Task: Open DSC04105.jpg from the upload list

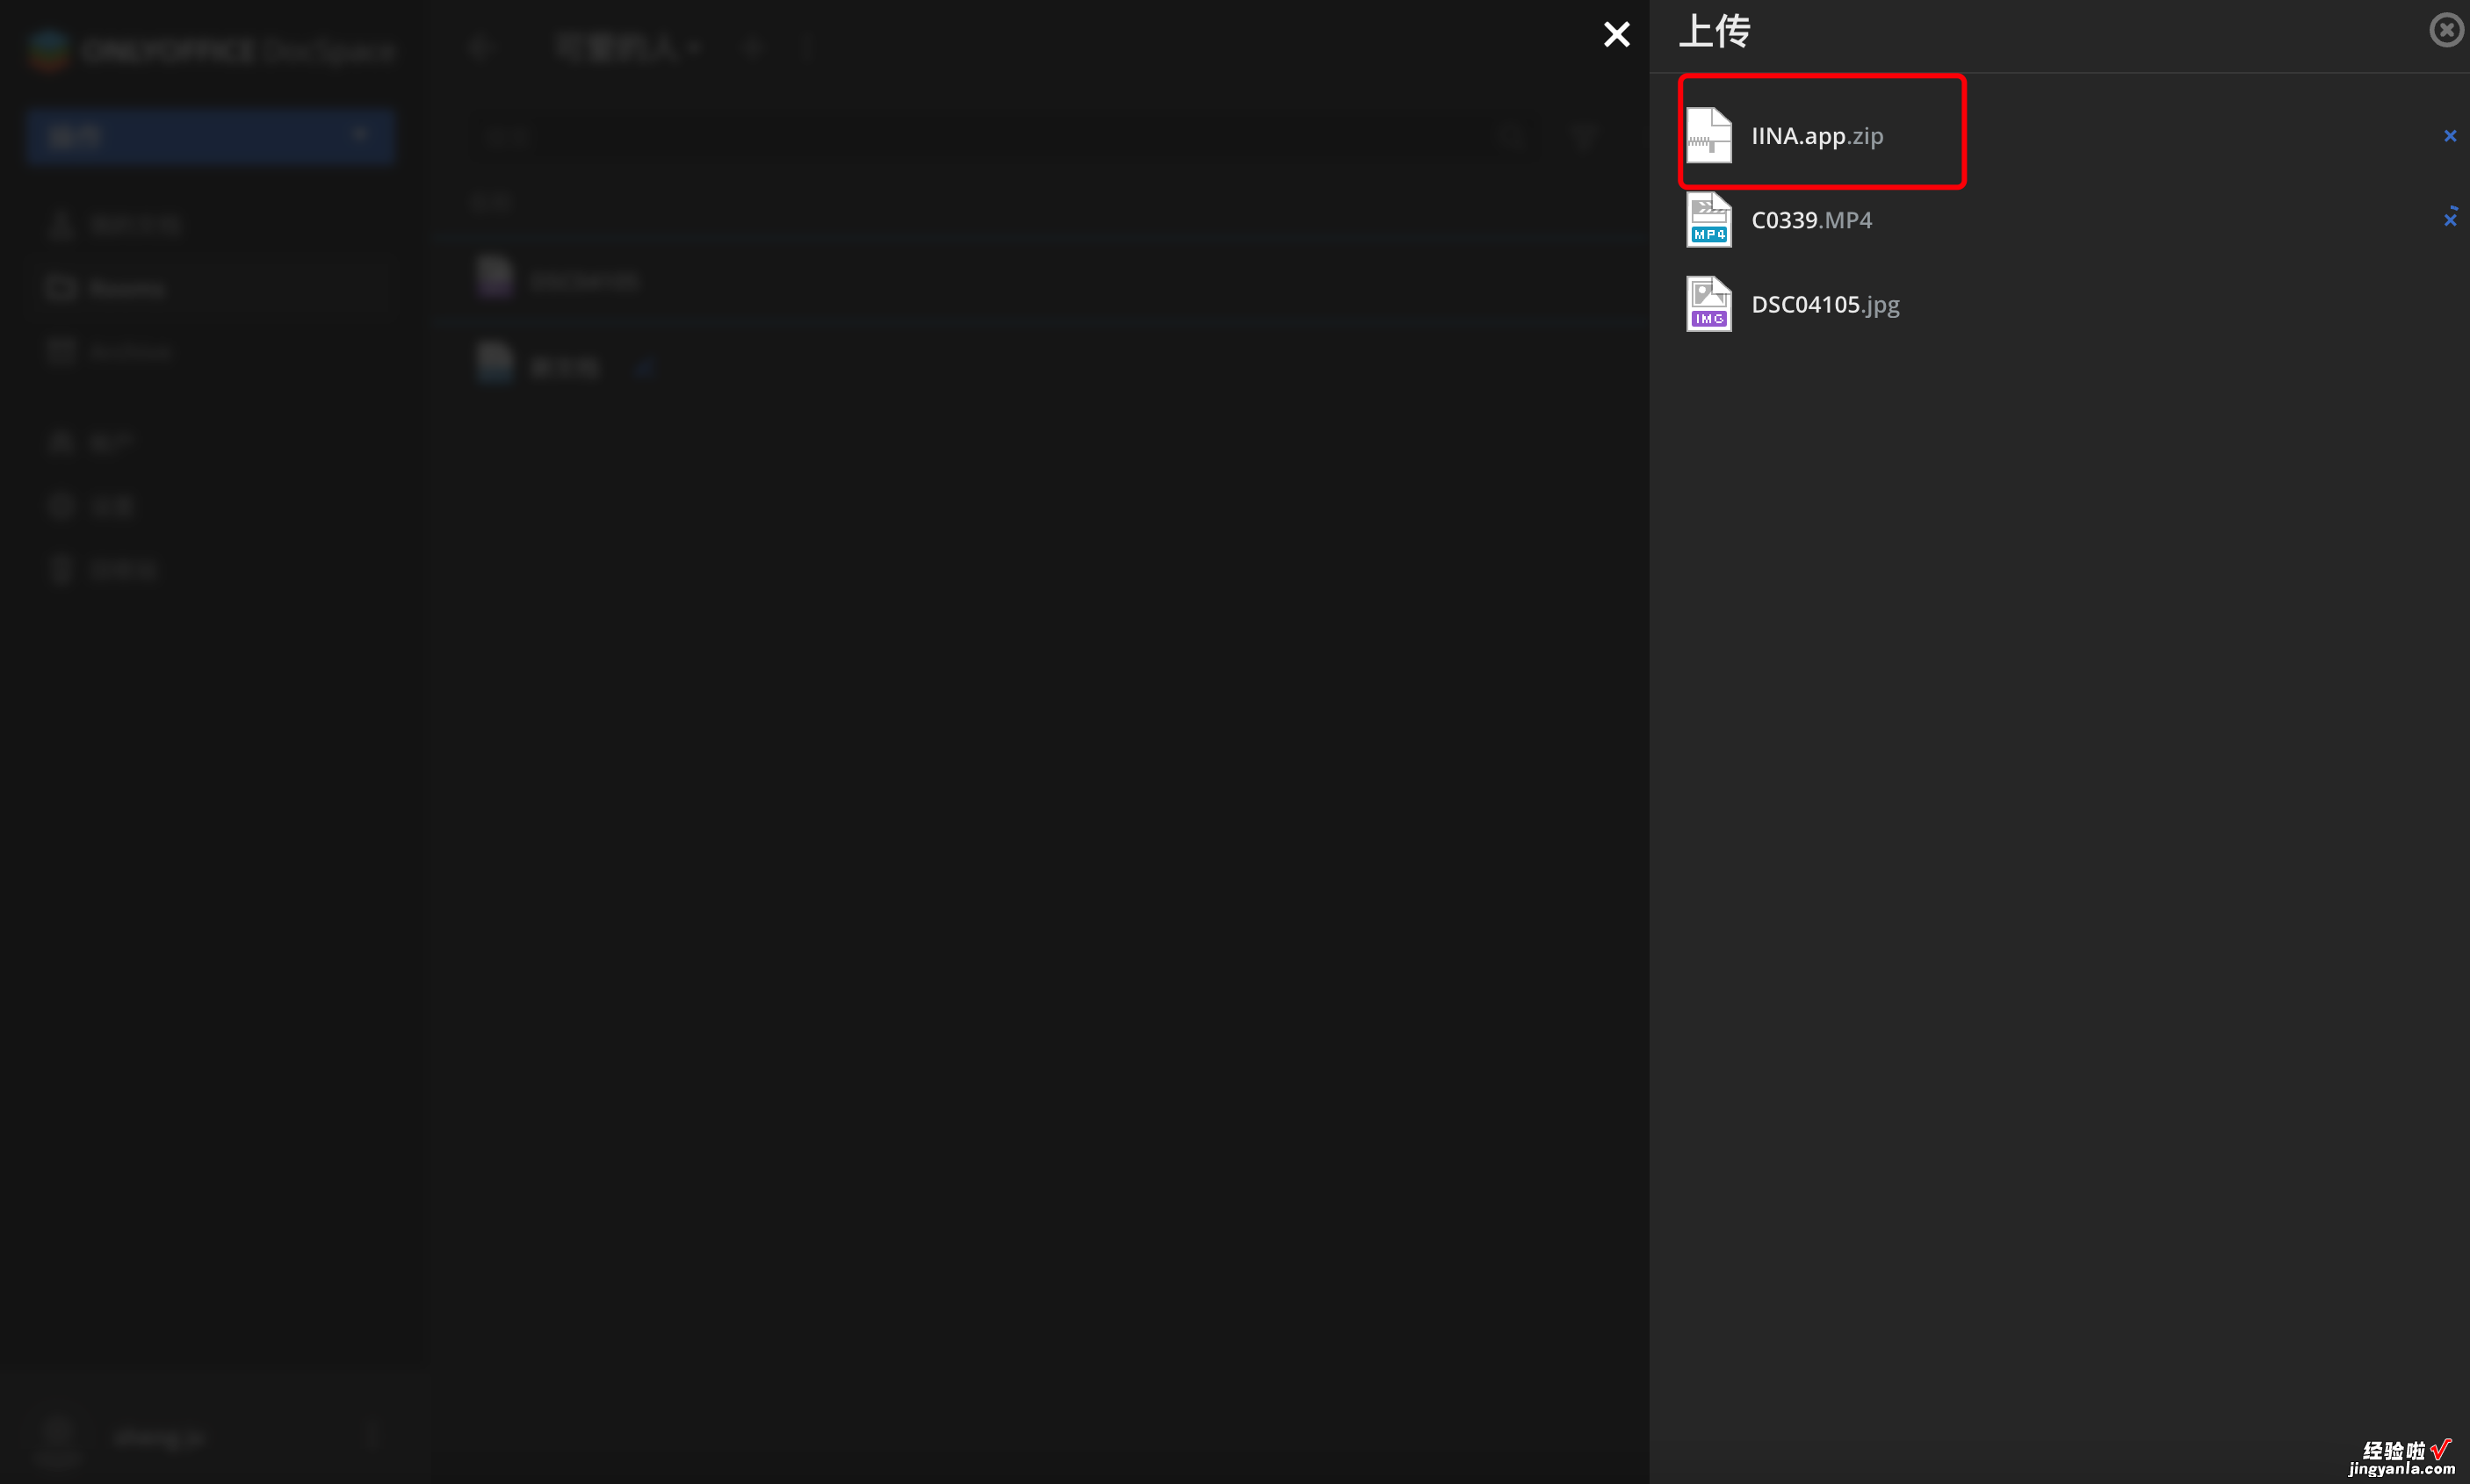Action: coord(1825,305)
